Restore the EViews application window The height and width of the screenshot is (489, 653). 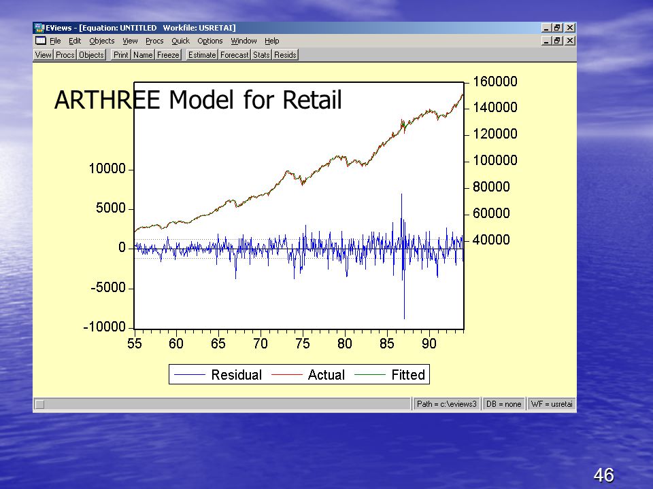557,28
